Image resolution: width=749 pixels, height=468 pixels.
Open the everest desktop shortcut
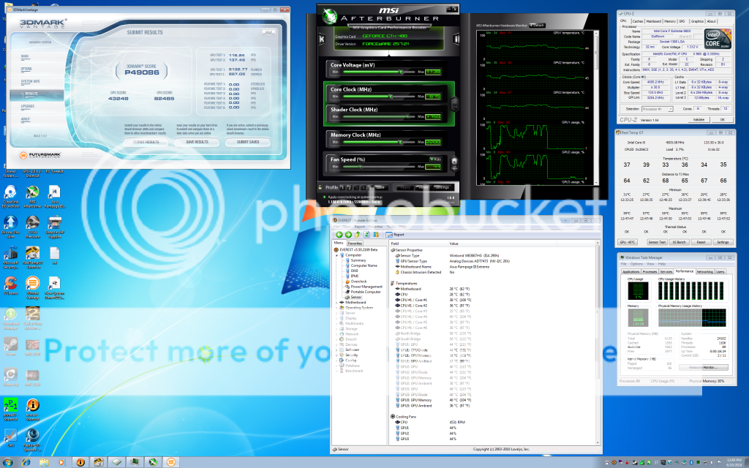point(32,409)
